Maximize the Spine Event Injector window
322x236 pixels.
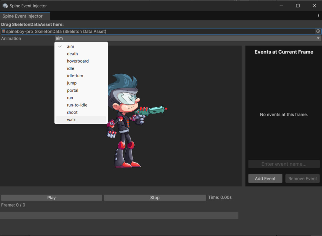coord(298,6)
